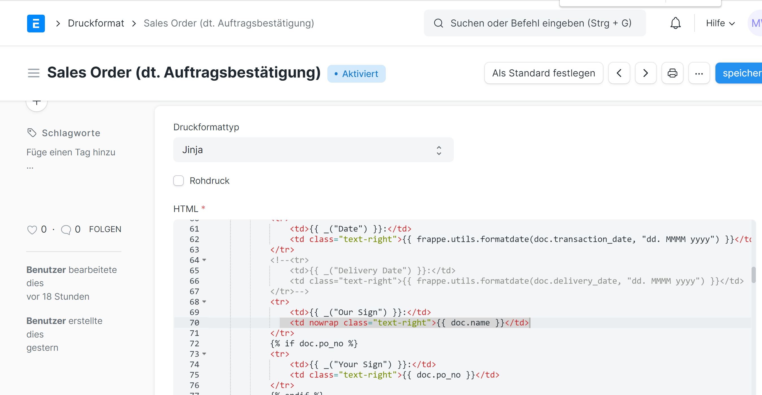Click line number 66 in gutter
This screenshot has height=395, width=762.
pyautogui.click(x=194, y=281)
